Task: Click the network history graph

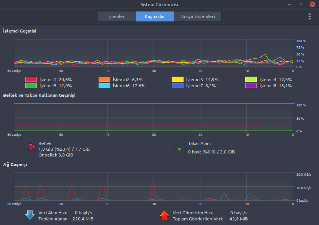Action: point(154,187)
